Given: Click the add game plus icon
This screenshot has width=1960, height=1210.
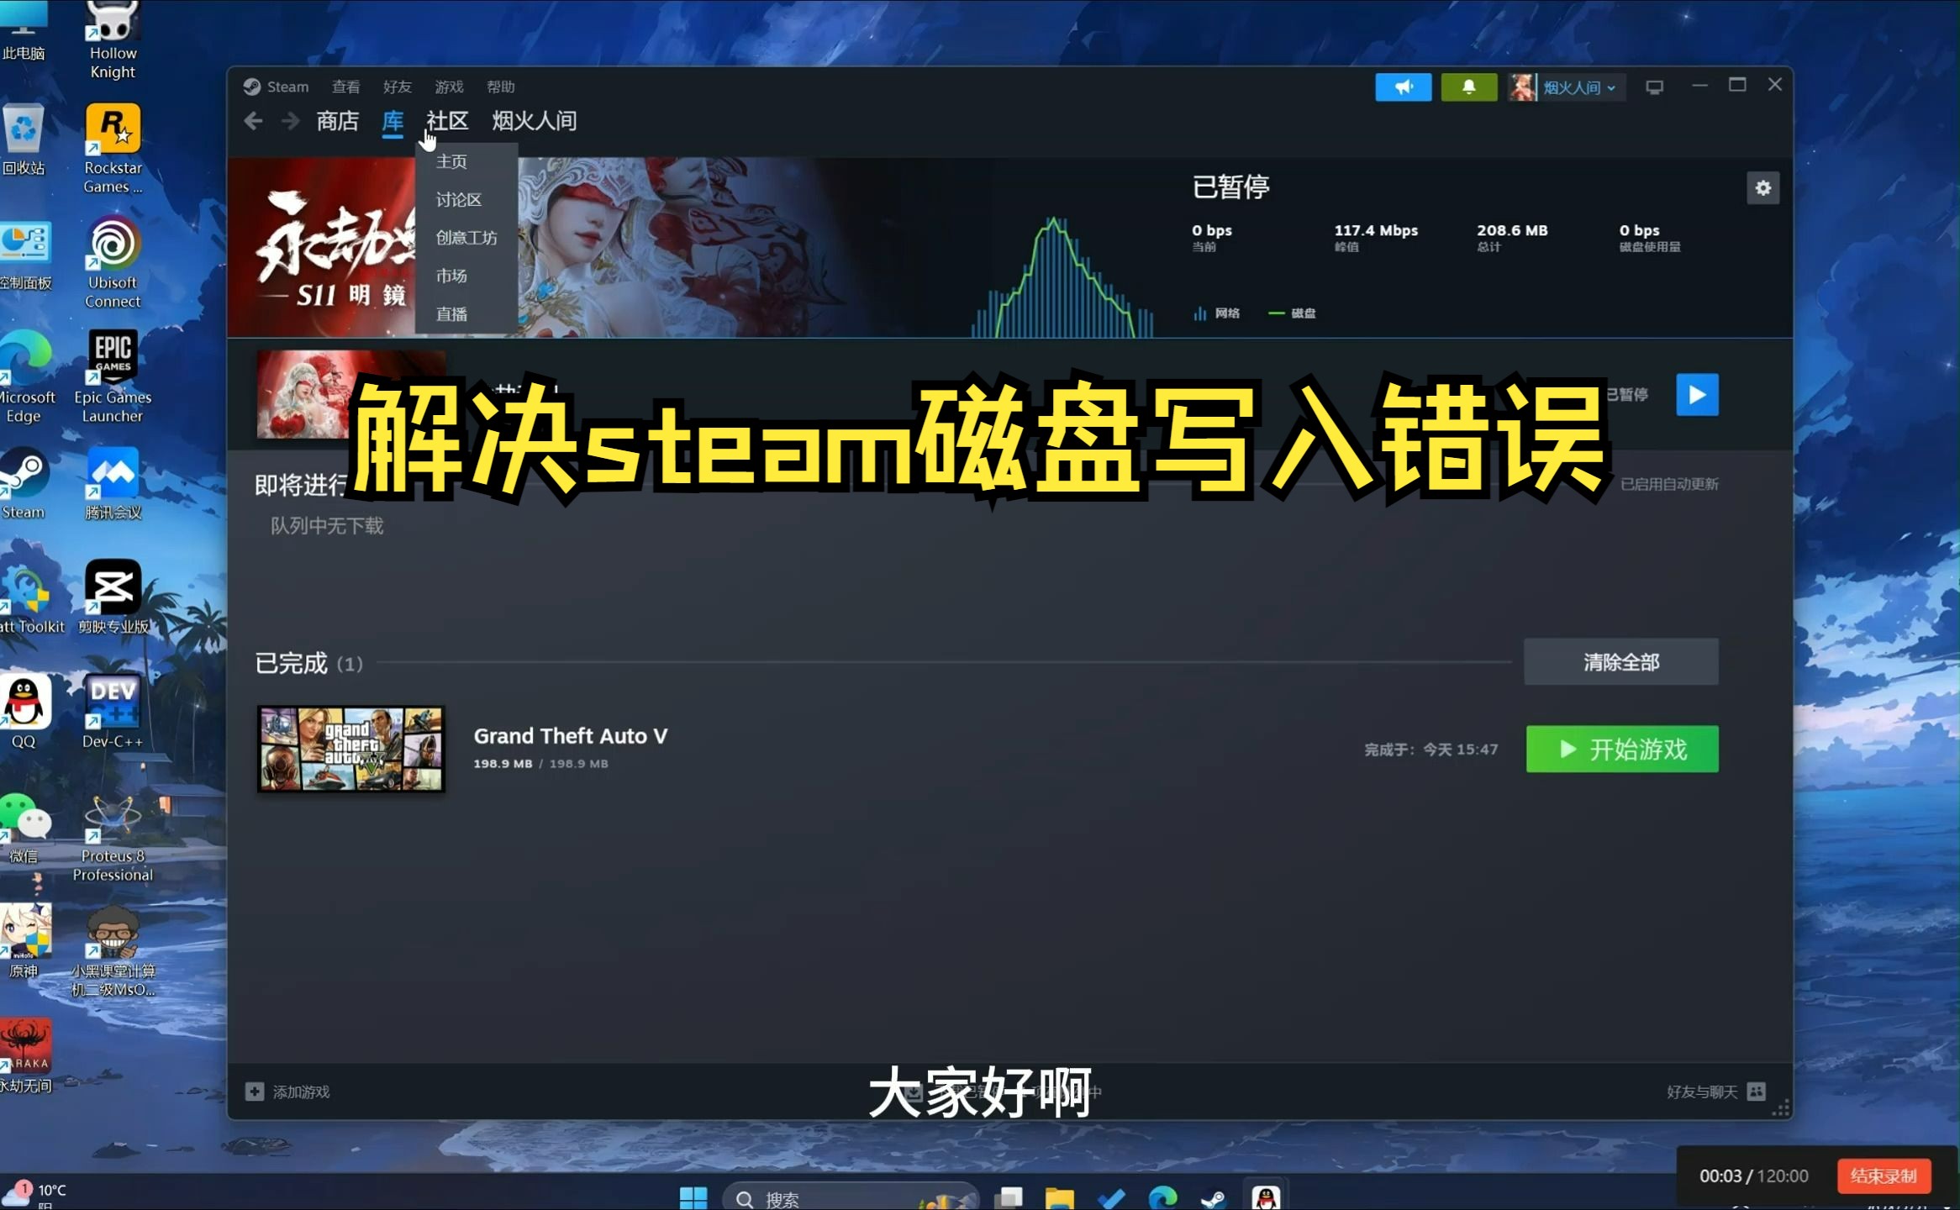Looking at the screenshot, I should pos(254,1092).
